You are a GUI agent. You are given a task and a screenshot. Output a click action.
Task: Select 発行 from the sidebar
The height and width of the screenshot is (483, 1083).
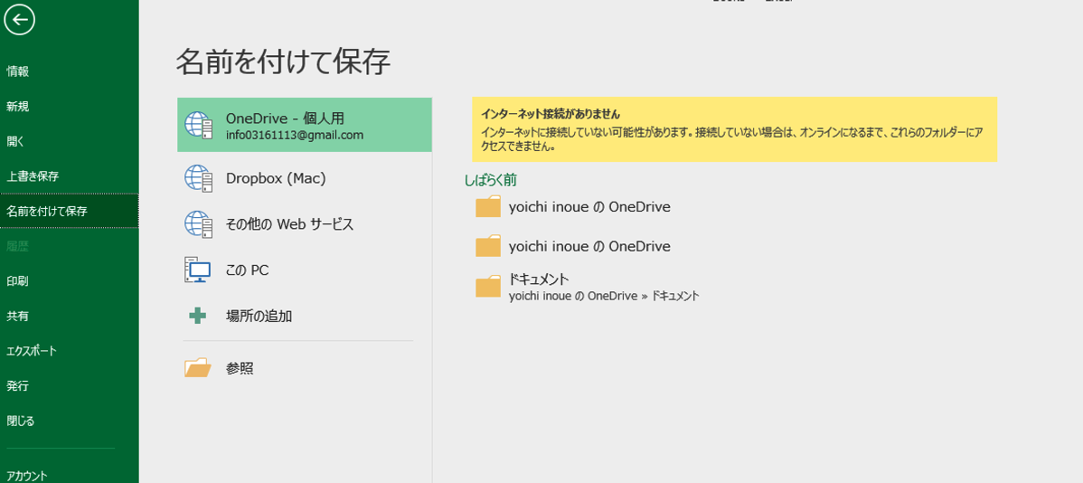[x=18, y=386]
